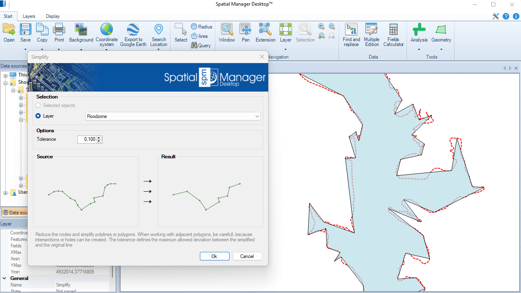Decrease Tolerance with the down spinner arrow
The image size is (521, 293).
[99, 141]
